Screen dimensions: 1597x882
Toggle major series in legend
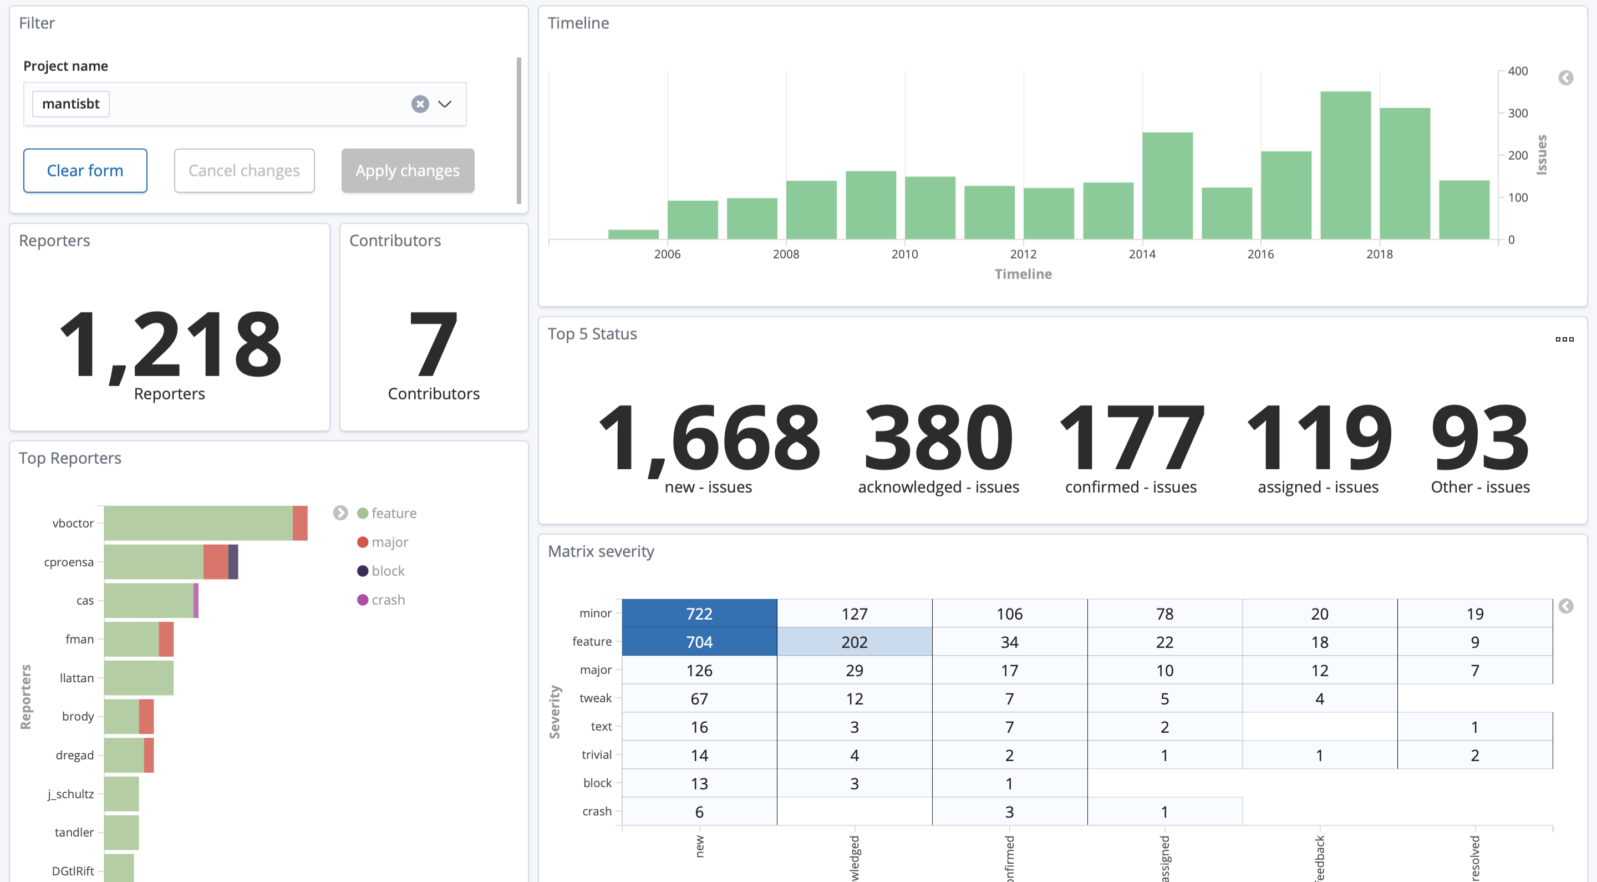click(x=389, y=542)
